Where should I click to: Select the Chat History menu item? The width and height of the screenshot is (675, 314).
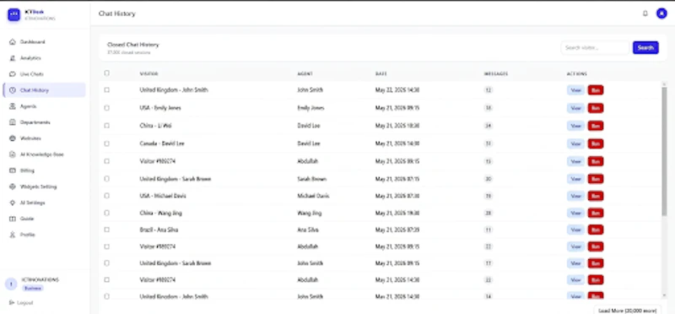click(x=45, y=90)
